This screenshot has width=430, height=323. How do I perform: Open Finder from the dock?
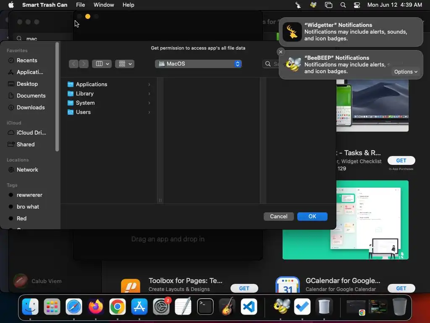[30, 306]
